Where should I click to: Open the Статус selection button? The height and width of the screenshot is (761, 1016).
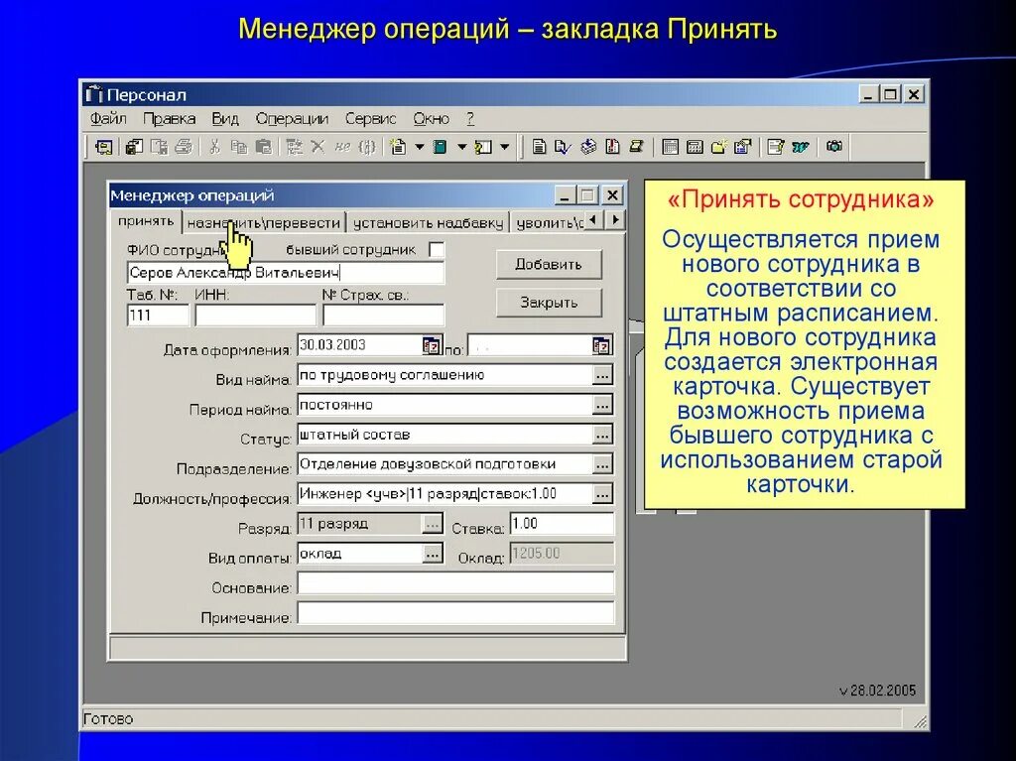point(602,435)
